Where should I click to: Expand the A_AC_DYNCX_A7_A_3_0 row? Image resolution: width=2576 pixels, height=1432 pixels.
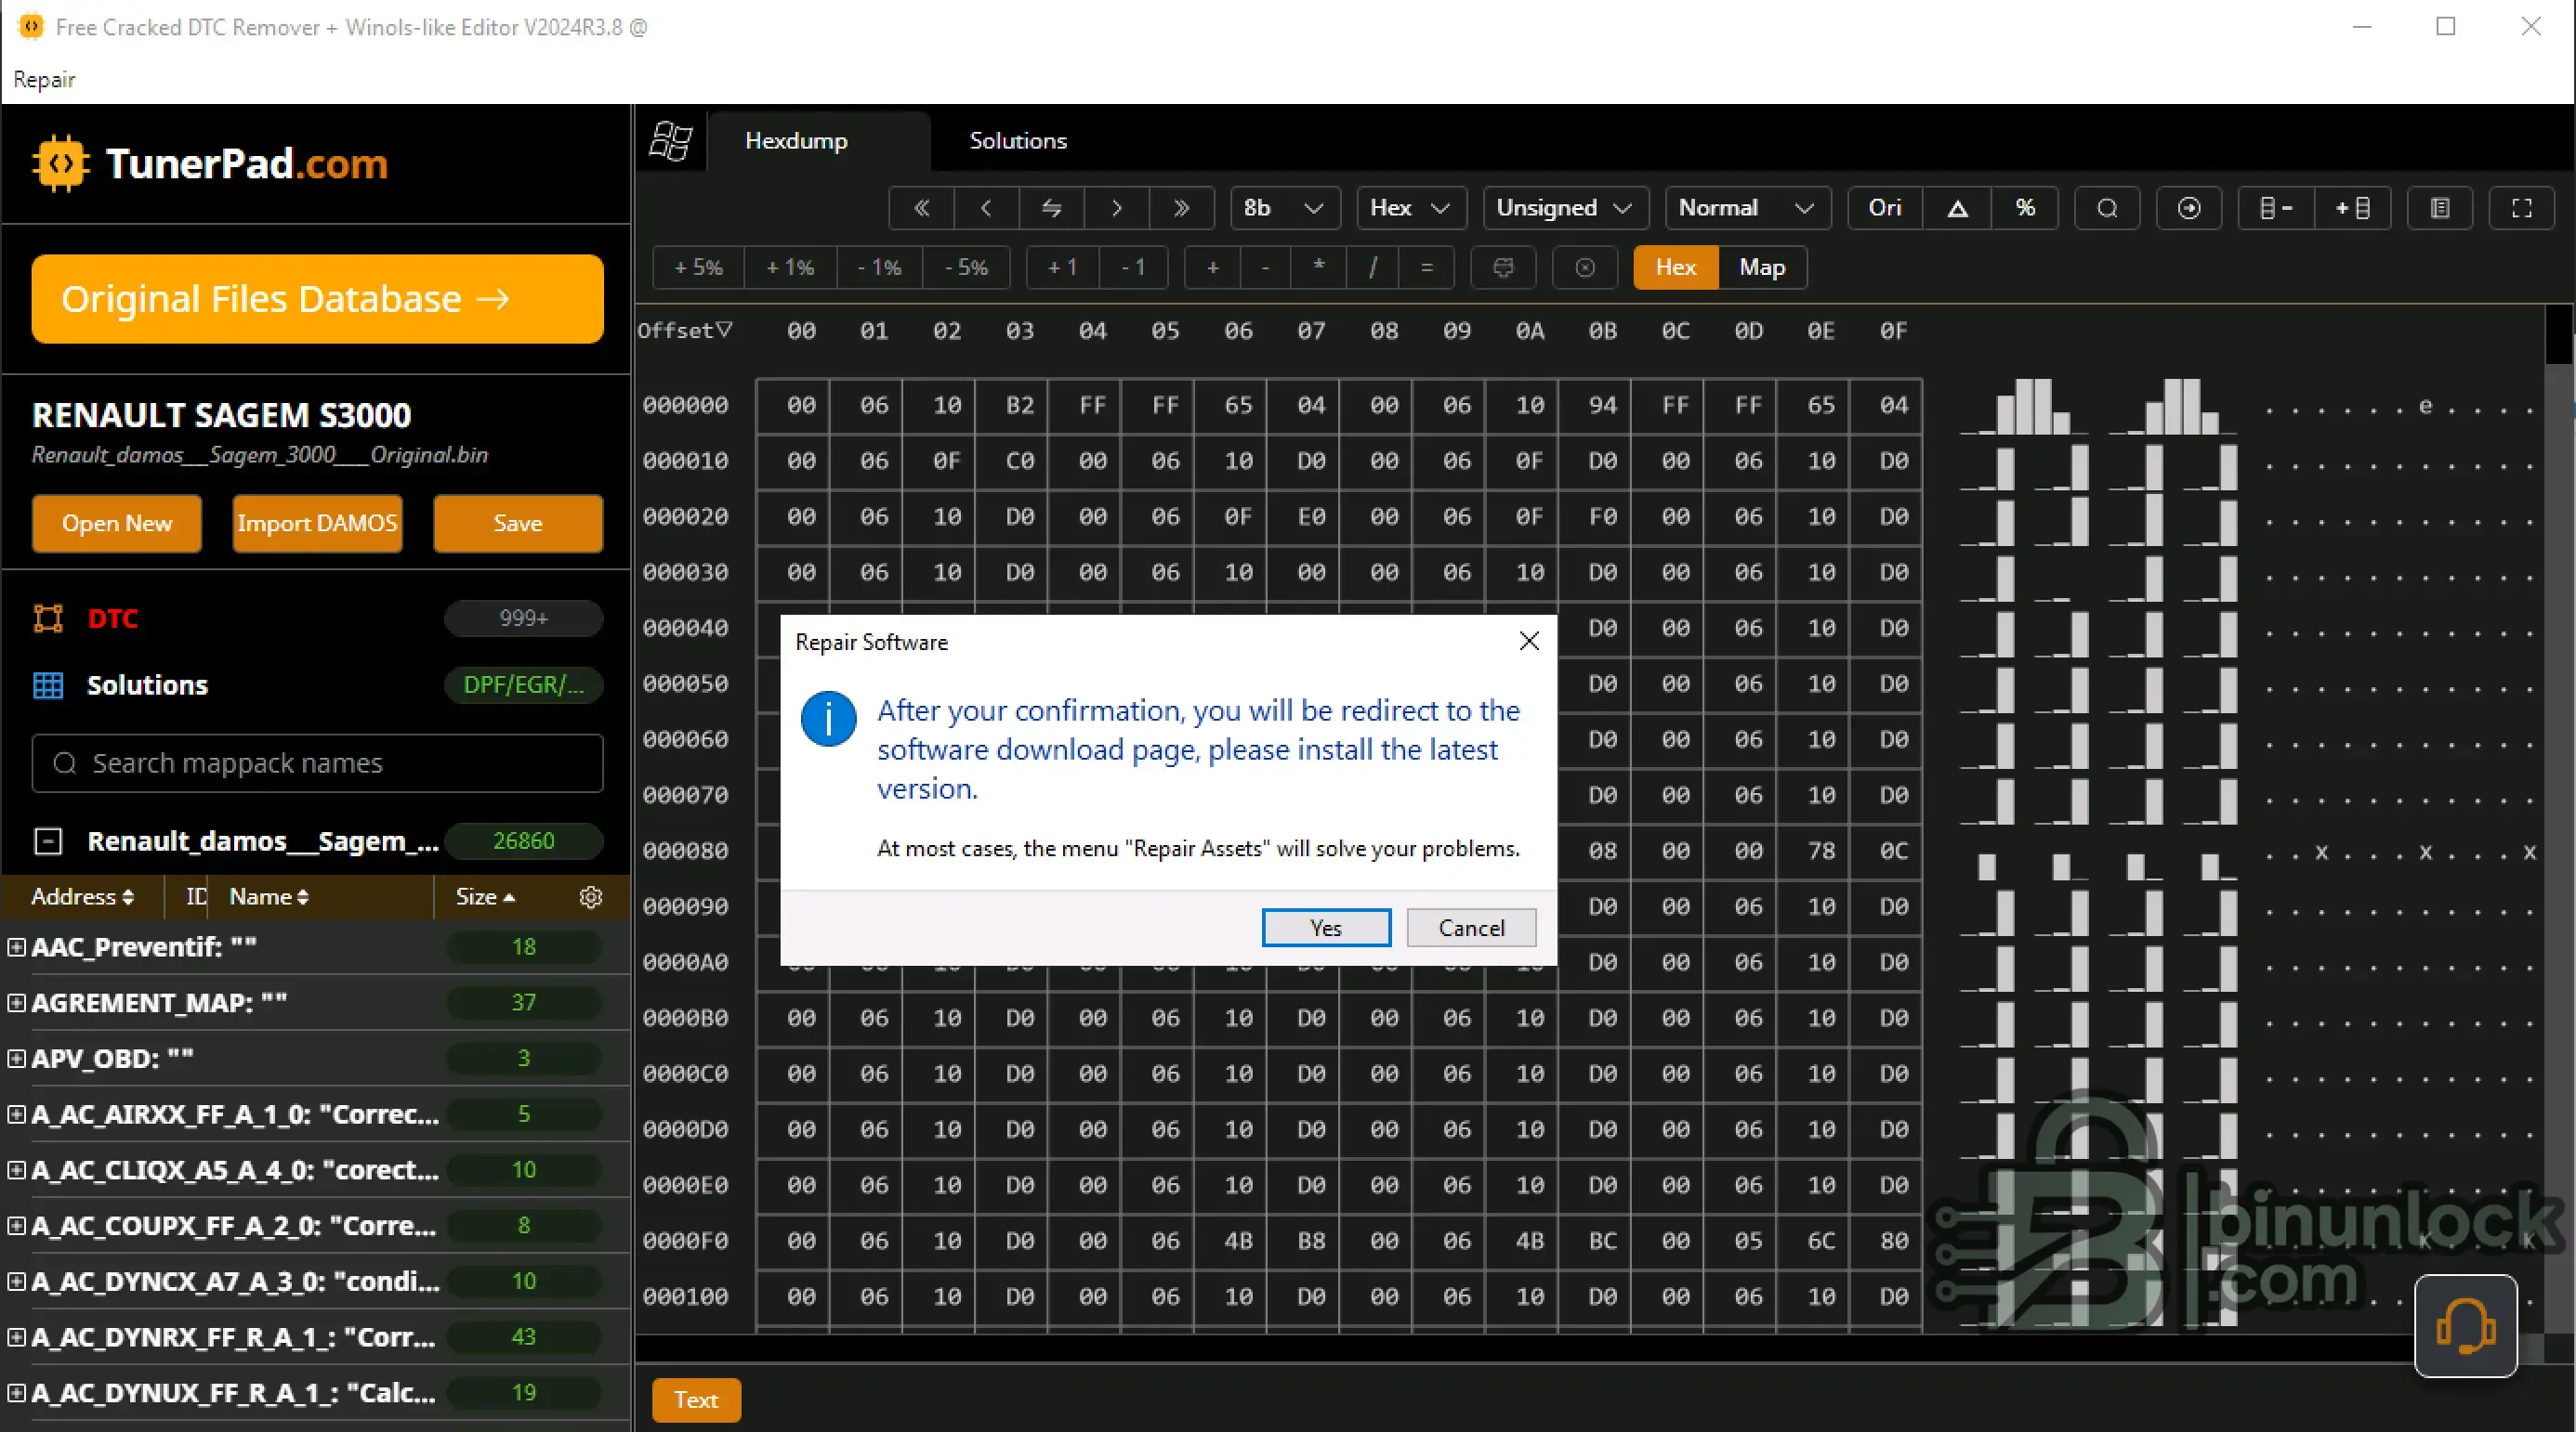pyautogui.click(x=16, y=1282)
